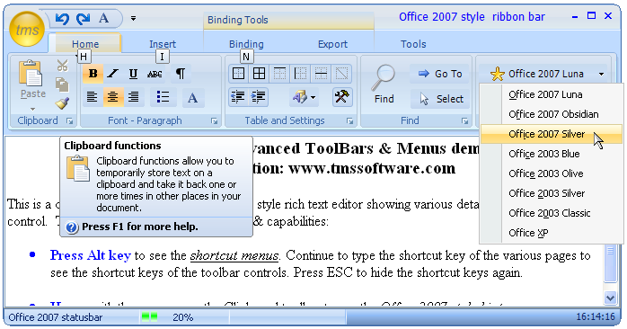Image resolution: width=627 pixels, height=329 pixels.
Task: Click the vertical scrollbar down arrow
Action: pos(610,298)
